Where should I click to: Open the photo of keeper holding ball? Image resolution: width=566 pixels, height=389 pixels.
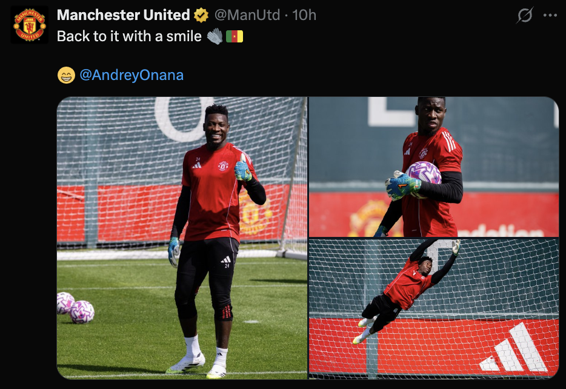pos(434,167)
